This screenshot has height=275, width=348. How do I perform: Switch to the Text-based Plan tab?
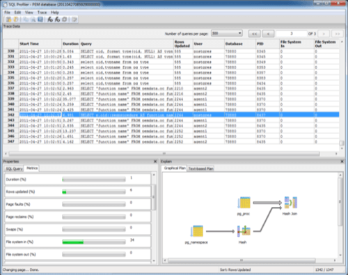[x=200, y=169]
